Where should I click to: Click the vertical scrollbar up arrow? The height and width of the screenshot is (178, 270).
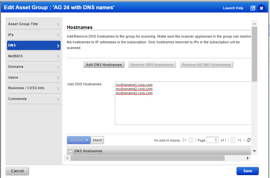click(x=254, y=24)
